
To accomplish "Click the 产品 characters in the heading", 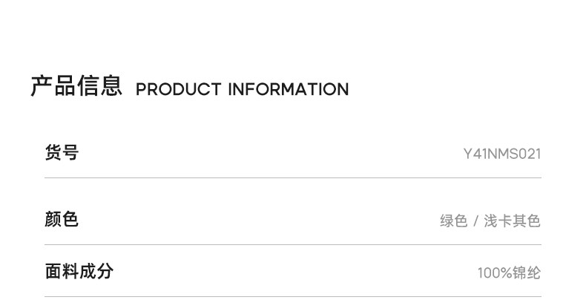I will (x=53, y=86).
